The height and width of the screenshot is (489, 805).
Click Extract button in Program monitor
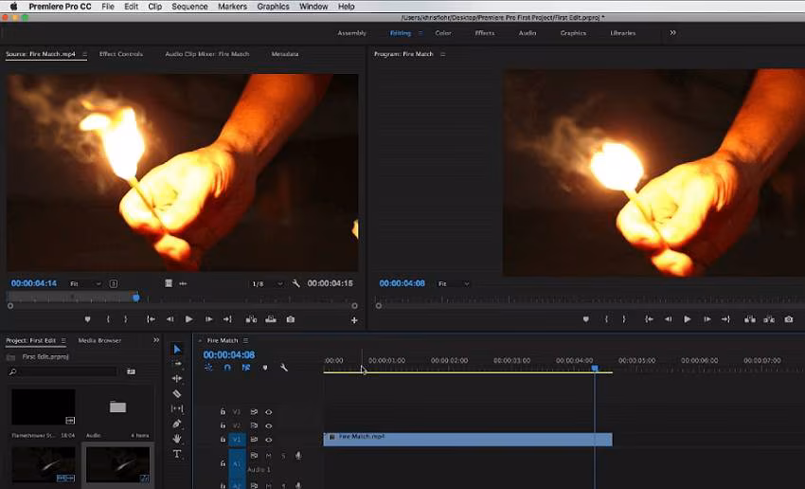[x=769, y=319]
